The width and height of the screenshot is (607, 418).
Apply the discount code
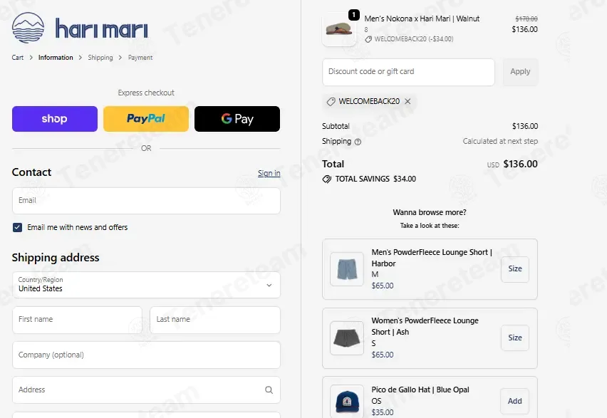(x=520, y=72)
